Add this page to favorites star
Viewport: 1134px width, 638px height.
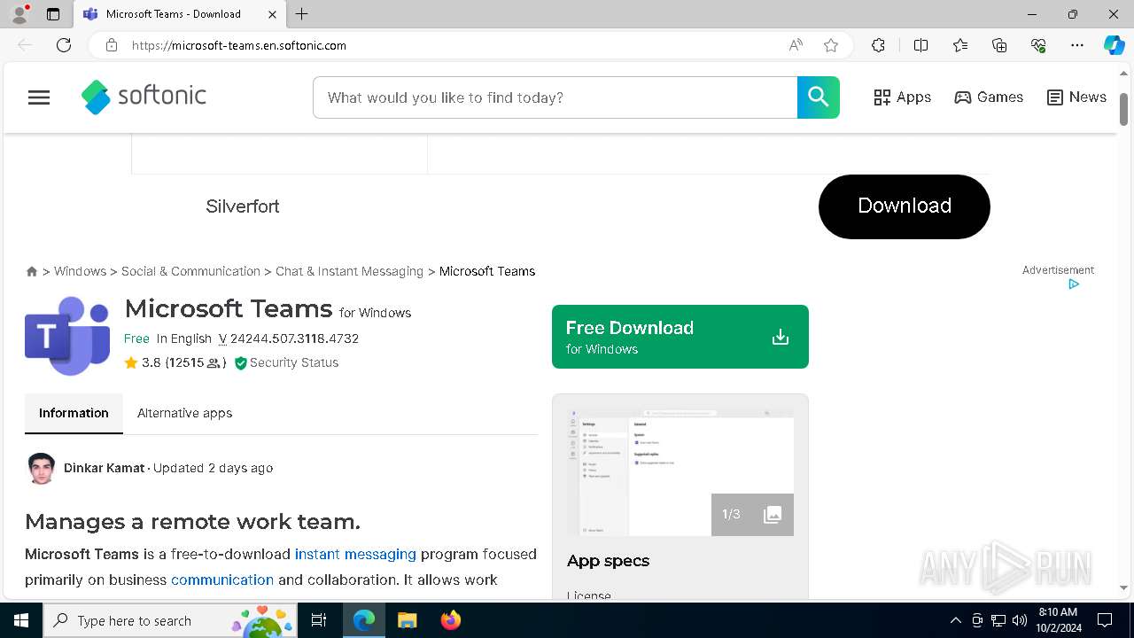[831, 45]
